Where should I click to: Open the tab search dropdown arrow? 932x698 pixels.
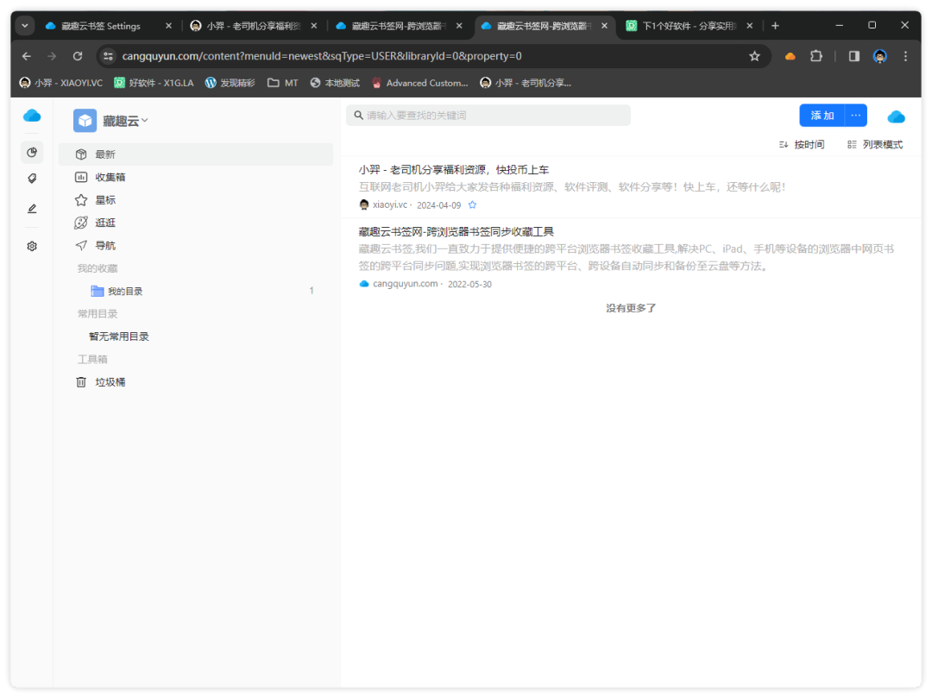click(x=25, y=26)
